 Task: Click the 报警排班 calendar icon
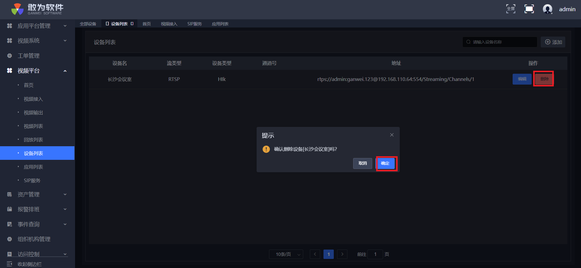coord(10,209)
